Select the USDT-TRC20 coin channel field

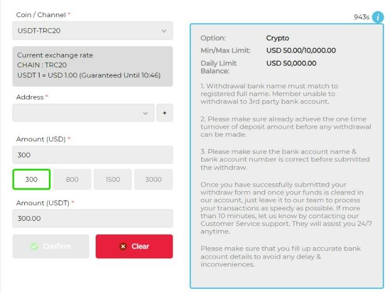(x=83, y=31)
